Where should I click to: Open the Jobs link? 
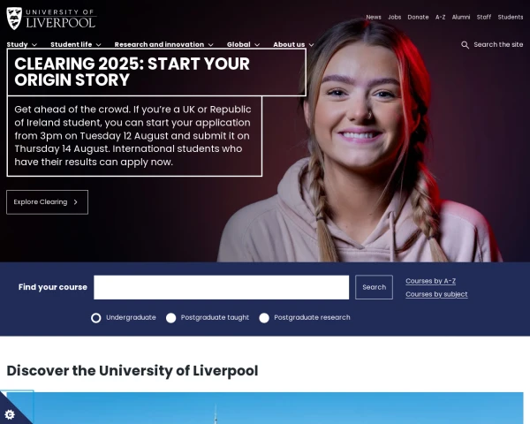[x=395, y=18]
